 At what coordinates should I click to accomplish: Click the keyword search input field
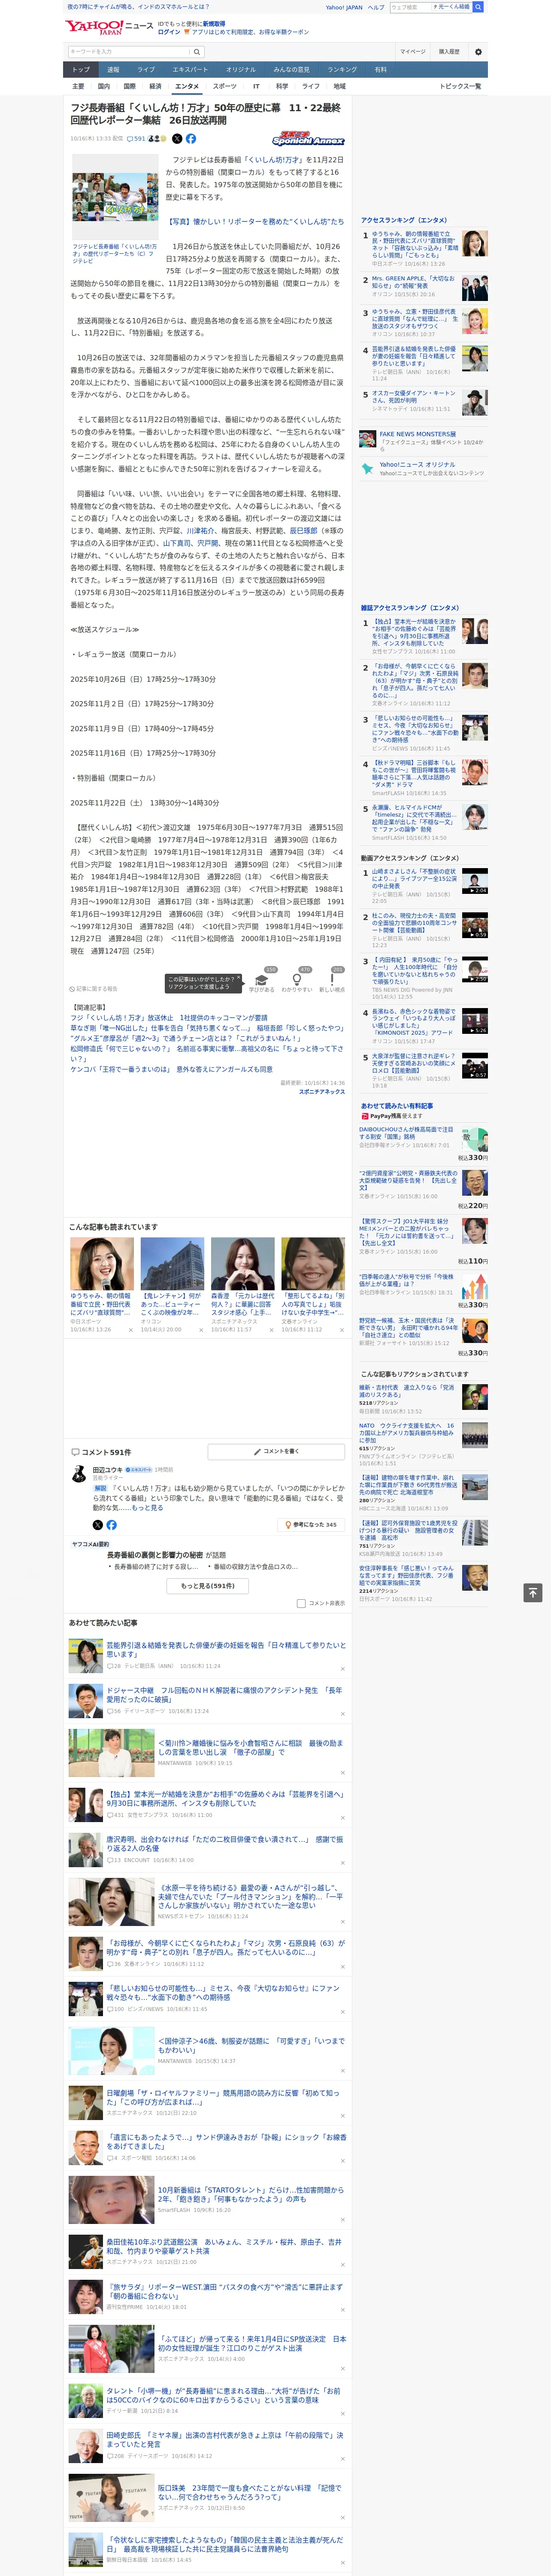[x=128, y=51]
